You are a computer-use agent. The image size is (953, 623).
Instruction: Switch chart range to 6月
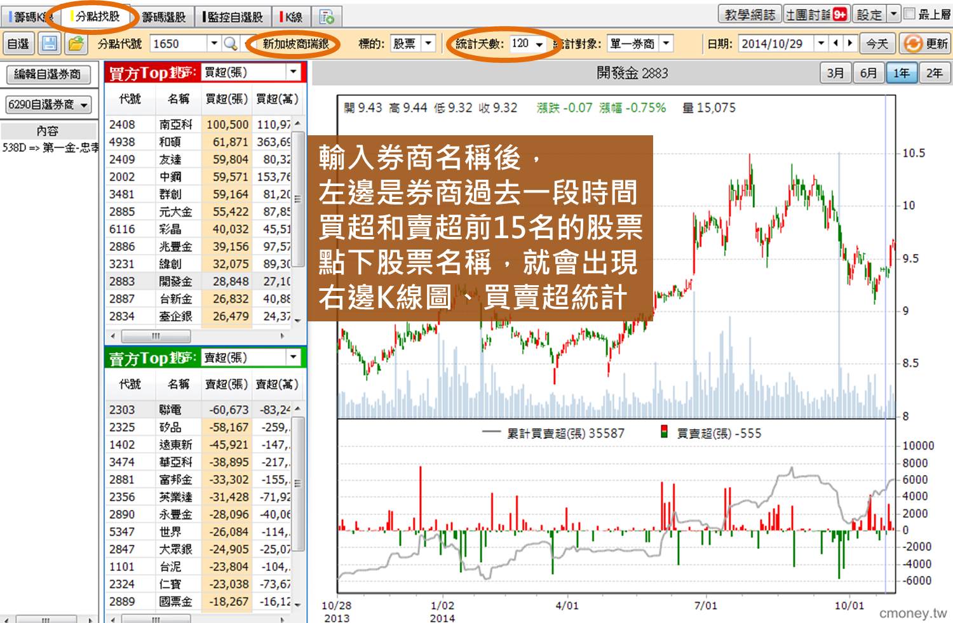(867, 73)
